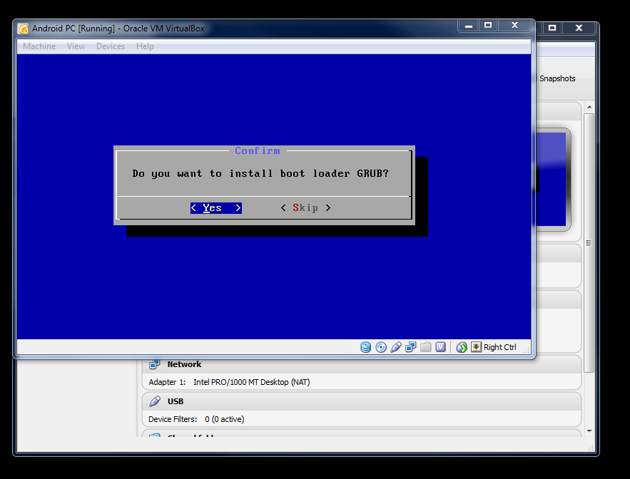This screenshot has width=630, height=479.
Task: Click the Device Filters 0 (0 active) text
Action: (x=196, y=419)
